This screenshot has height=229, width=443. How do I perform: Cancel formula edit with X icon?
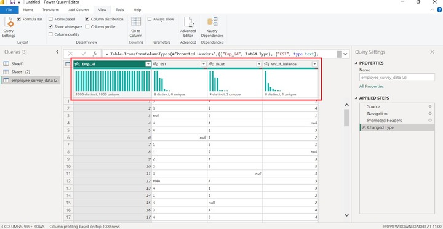(x=70, y=54)
